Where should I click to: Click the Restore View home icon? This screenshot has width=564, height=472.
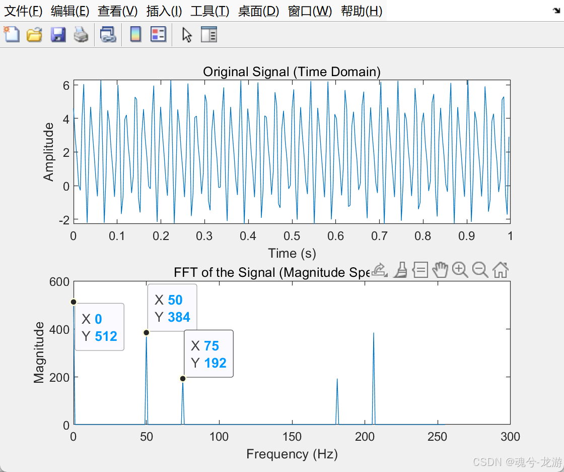[501, 270]
